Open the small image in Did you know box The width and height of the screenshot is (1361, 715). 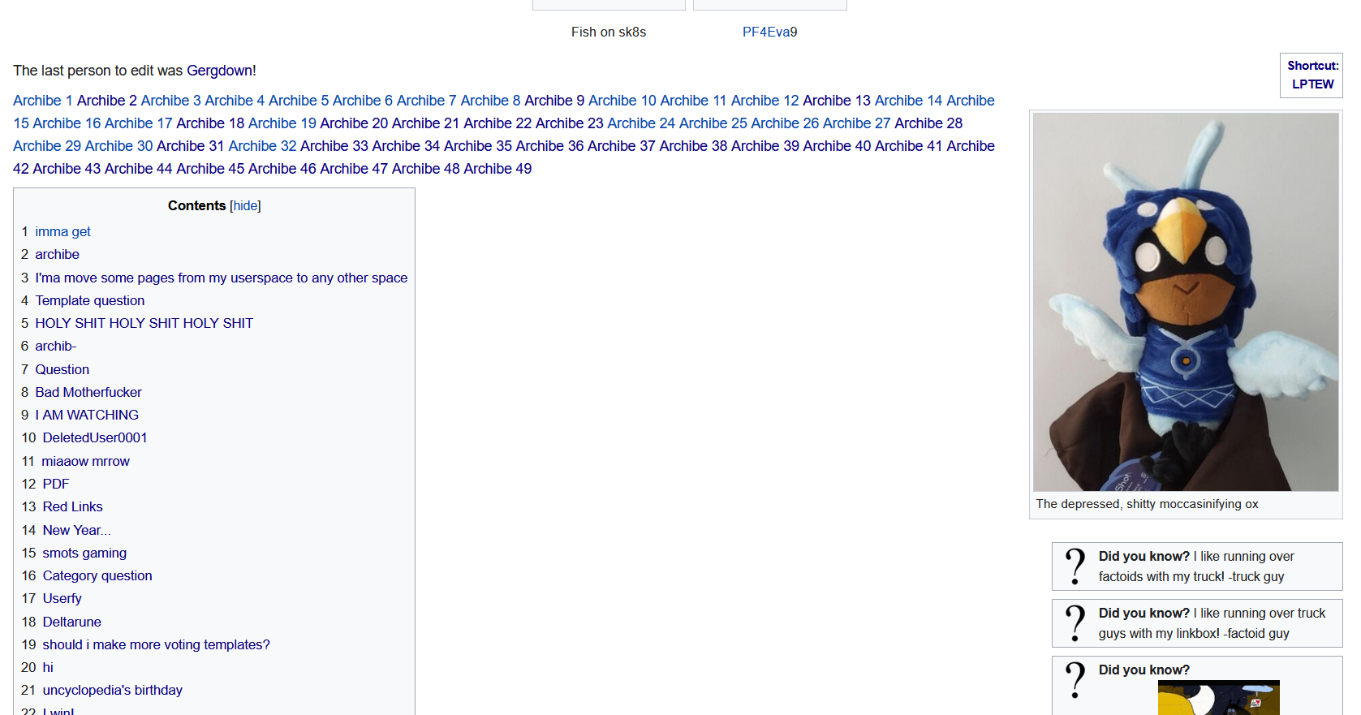tap(1218, 698)
